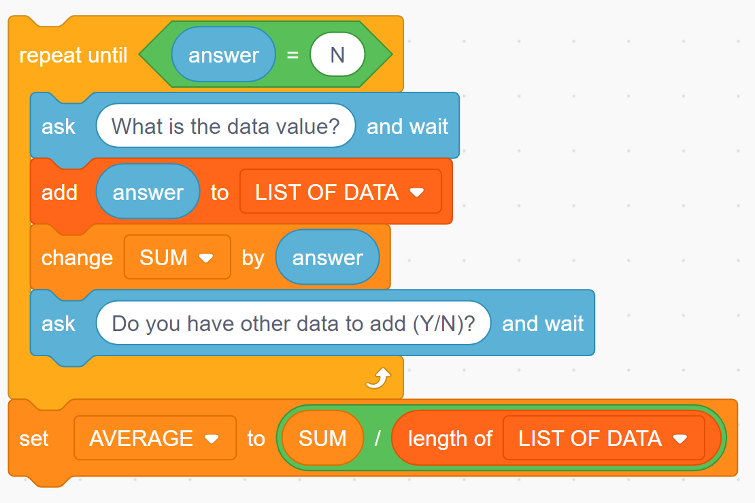
Task: Edit the 'Do you have other data' question text
Action: [293, 324]
